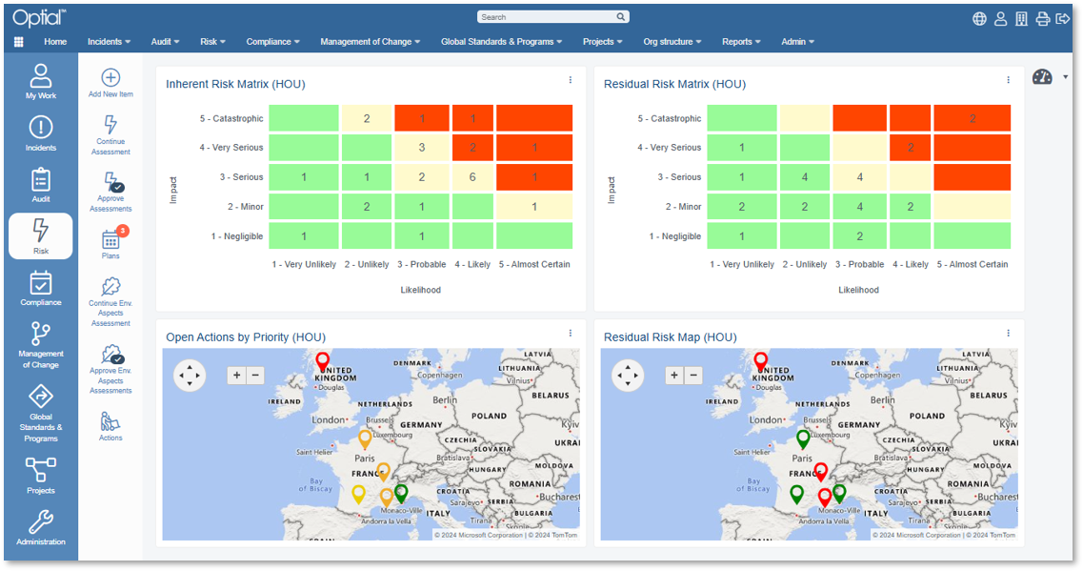1083x571 pixels.
Task: Select the Actions icon in the sidebar
Action: 110,421
